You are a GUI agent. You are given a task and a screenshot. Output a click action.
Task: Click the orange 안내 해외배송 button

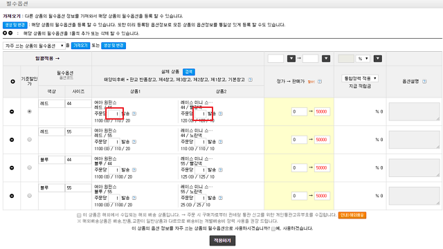coord(352,215)
